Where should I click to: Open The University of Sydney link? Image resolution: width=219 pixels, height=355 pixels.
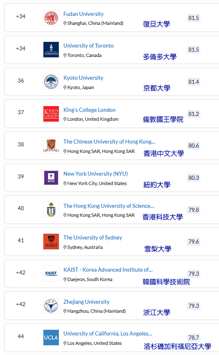point(93,238)
